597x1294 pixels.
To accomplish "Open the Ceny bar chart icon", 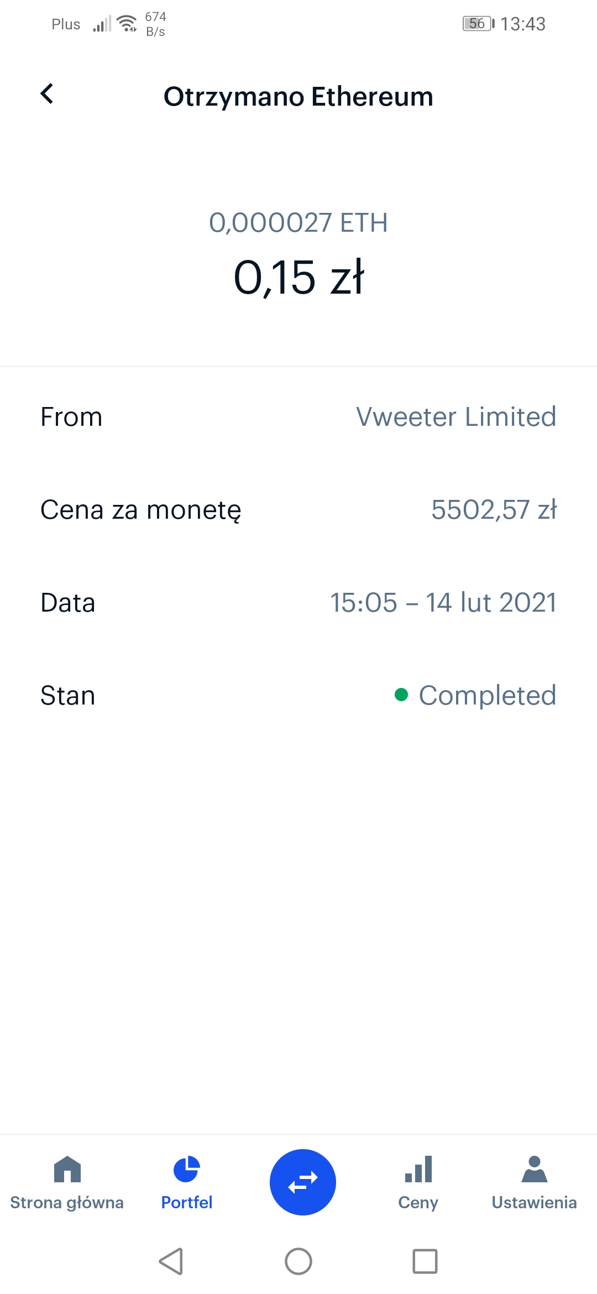I will click(x=418, y=1169).
